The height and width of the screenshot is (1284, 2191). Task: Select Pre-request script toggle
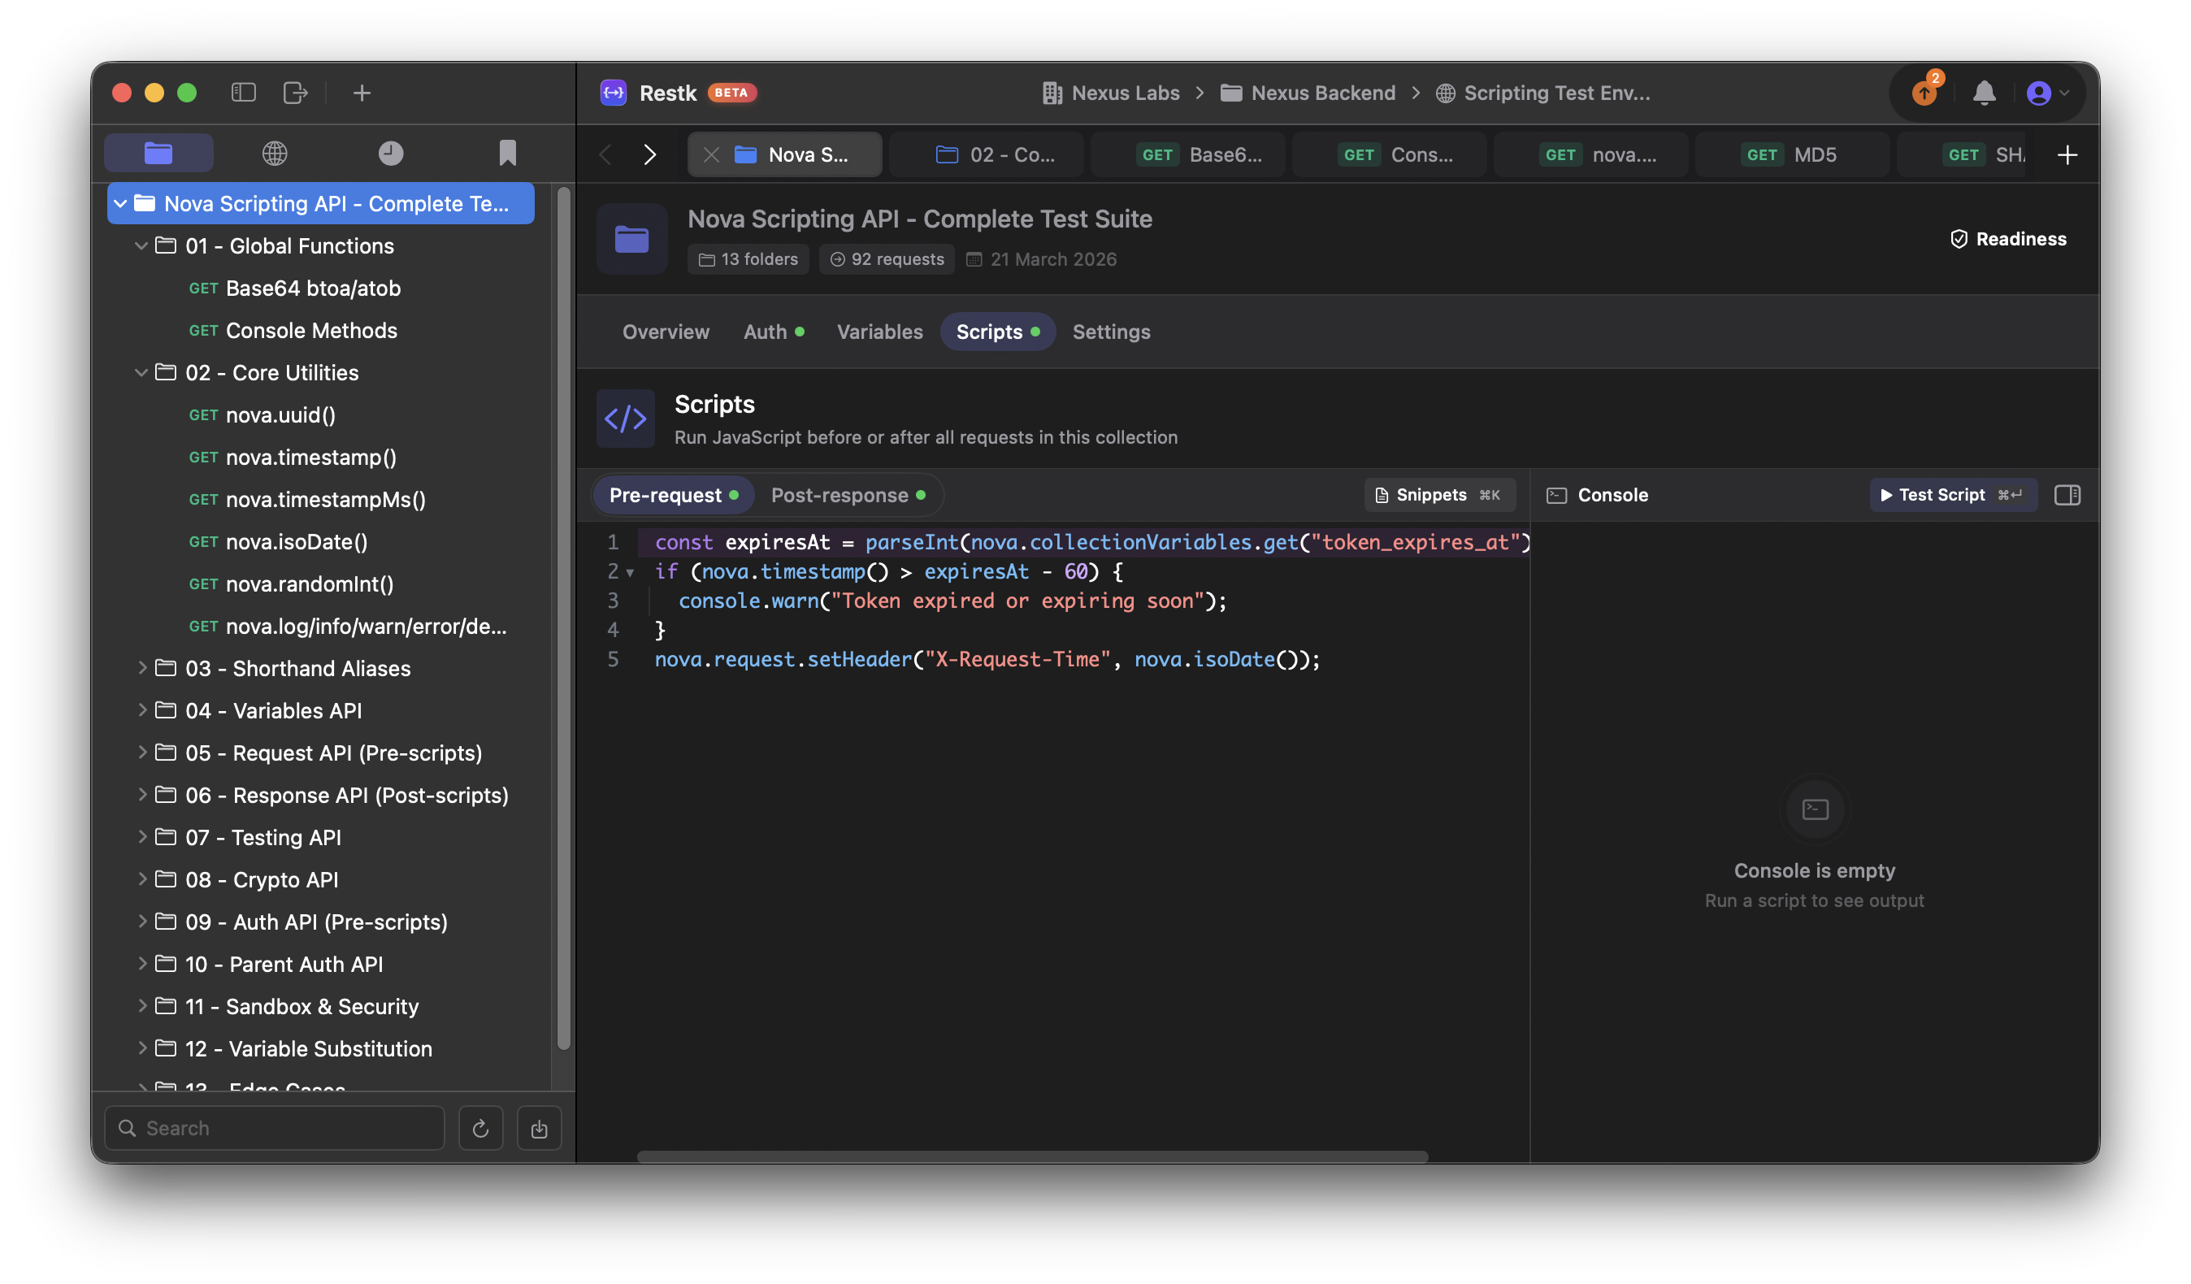674,495
